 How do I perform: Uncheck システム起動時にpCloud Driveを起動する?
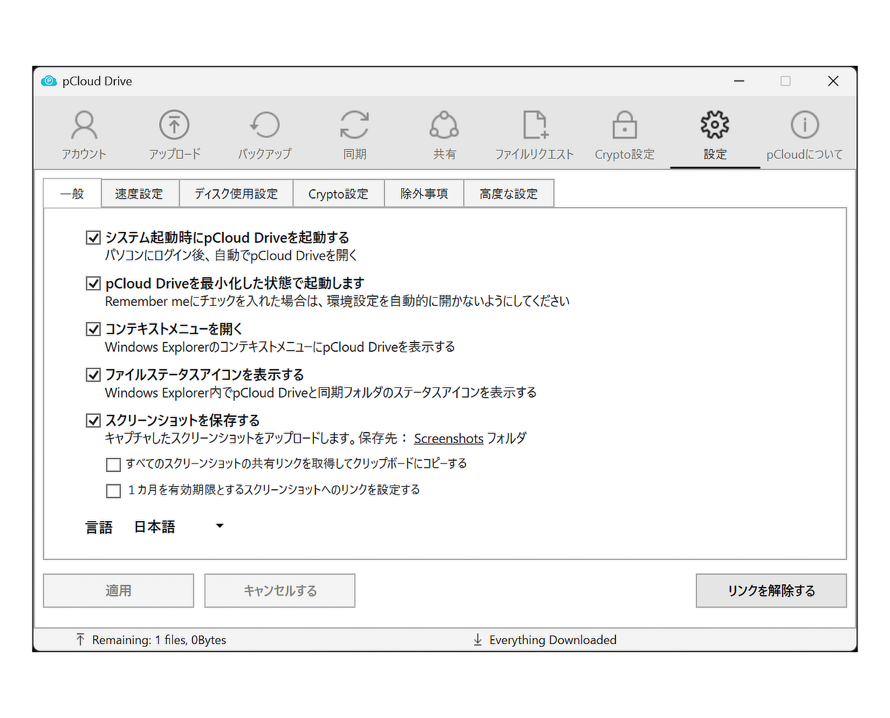click(x=93, y=238)
